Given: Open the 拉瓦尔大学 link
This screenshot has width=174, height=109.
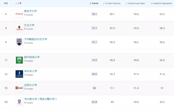Looking at the screenshot, I should [x=31, y=85].
